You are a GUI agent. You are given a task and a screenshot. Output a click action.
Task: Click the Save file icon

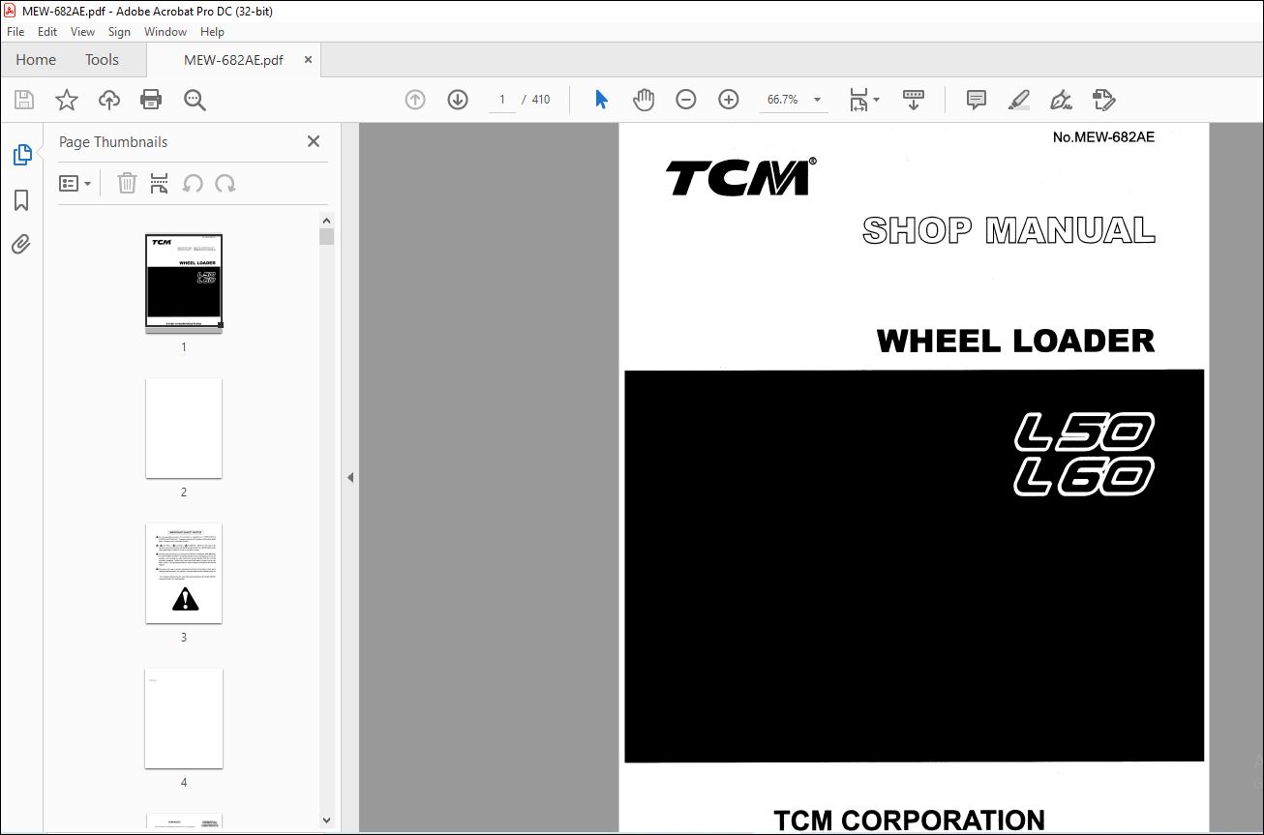[x=24, y=100]
